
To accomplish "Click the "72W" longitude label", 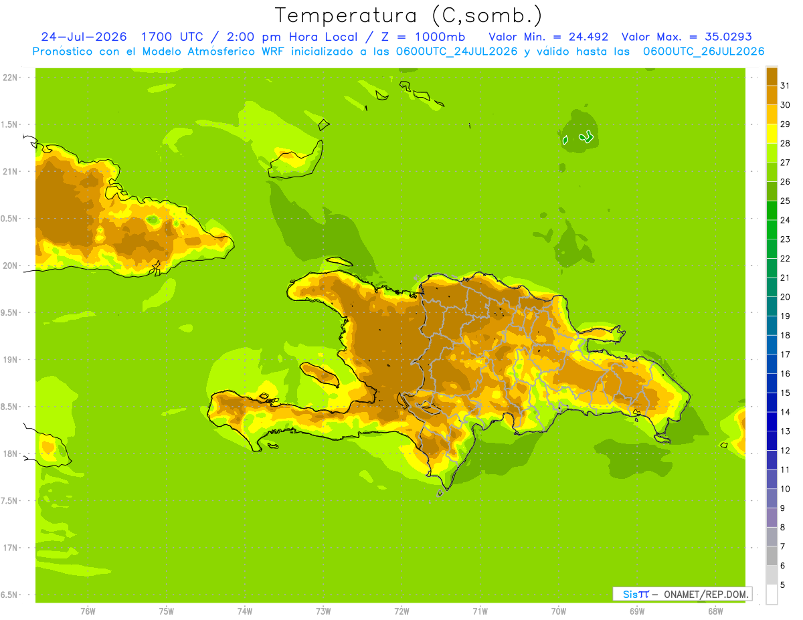I will [x=401, y=611].
